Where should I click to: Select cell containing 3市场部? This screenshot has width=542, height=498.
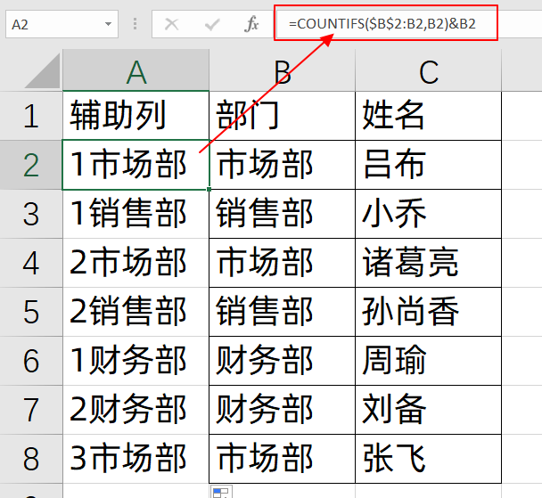135,459
